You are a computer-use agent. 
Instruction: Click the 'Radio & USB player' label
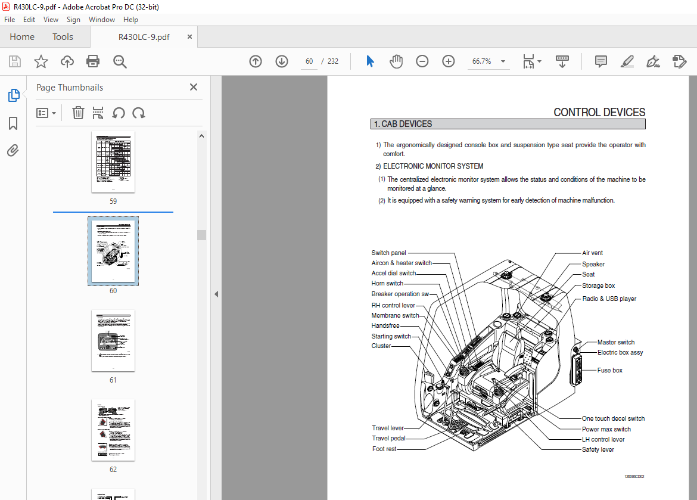609,299
